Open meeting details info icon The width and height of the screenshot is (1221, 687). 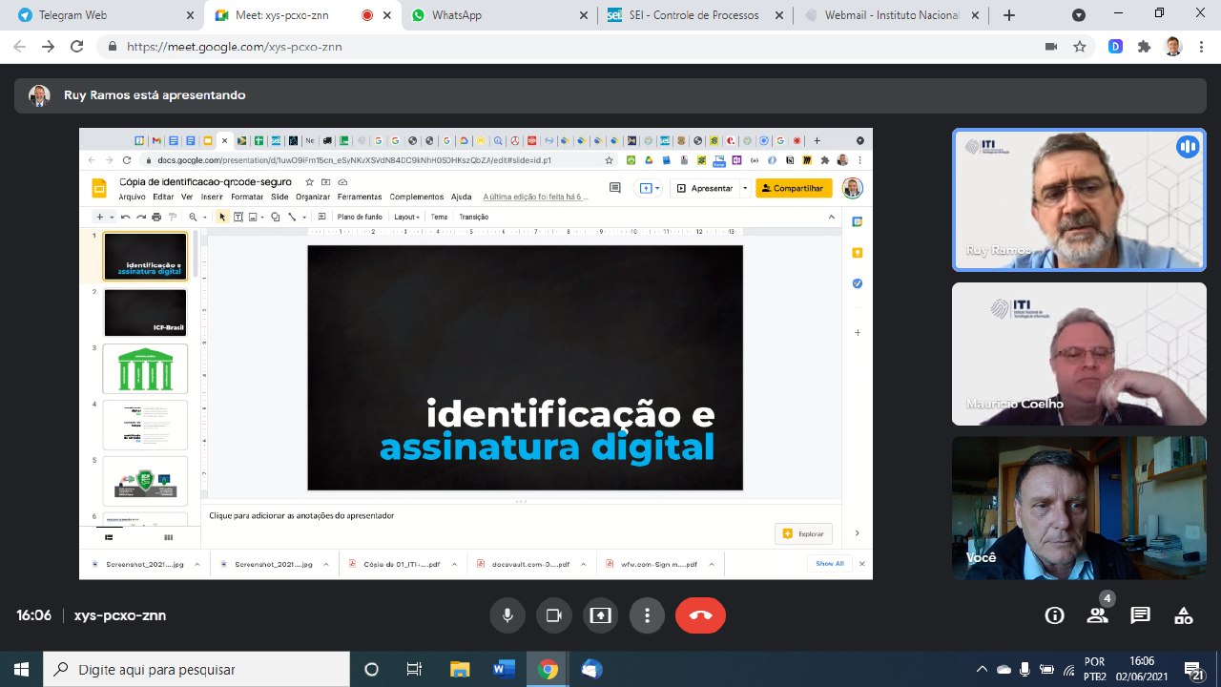click(x=1054, y=615)
